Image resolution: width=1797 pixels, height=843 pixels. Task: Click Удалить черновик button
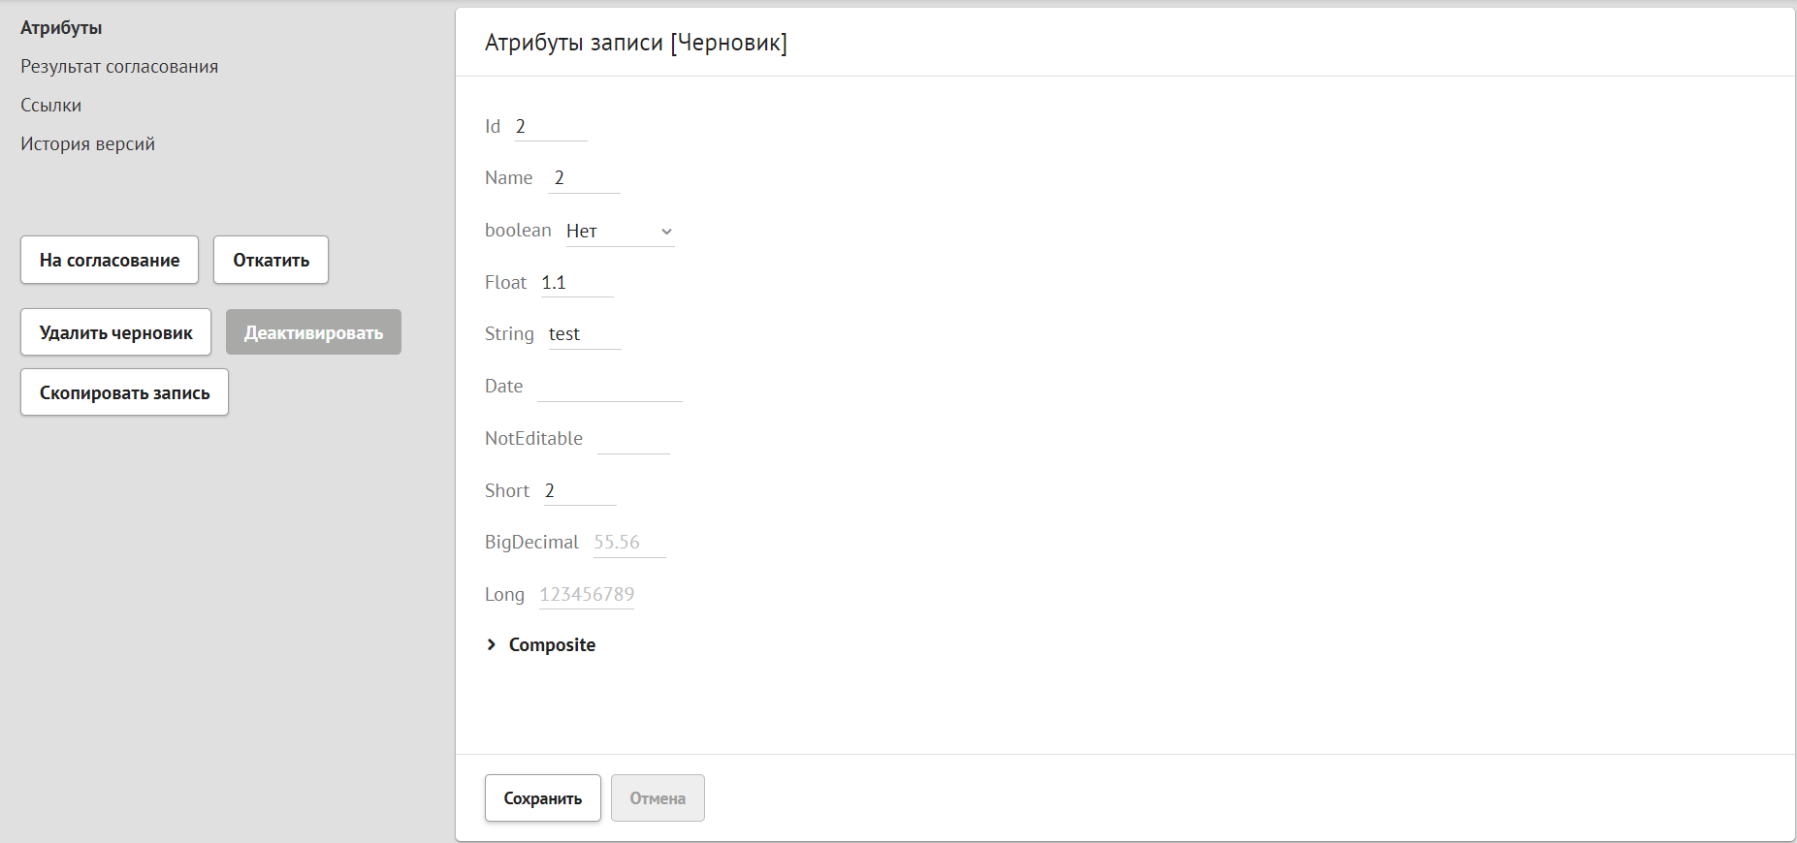(116, 332)
